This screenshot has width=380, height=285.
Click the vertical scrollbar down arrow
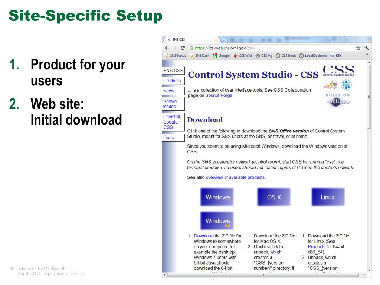click(x=369, y=270)
